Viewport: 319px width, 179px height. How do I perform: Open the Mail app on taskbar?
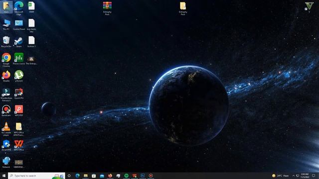pos(102,176)
